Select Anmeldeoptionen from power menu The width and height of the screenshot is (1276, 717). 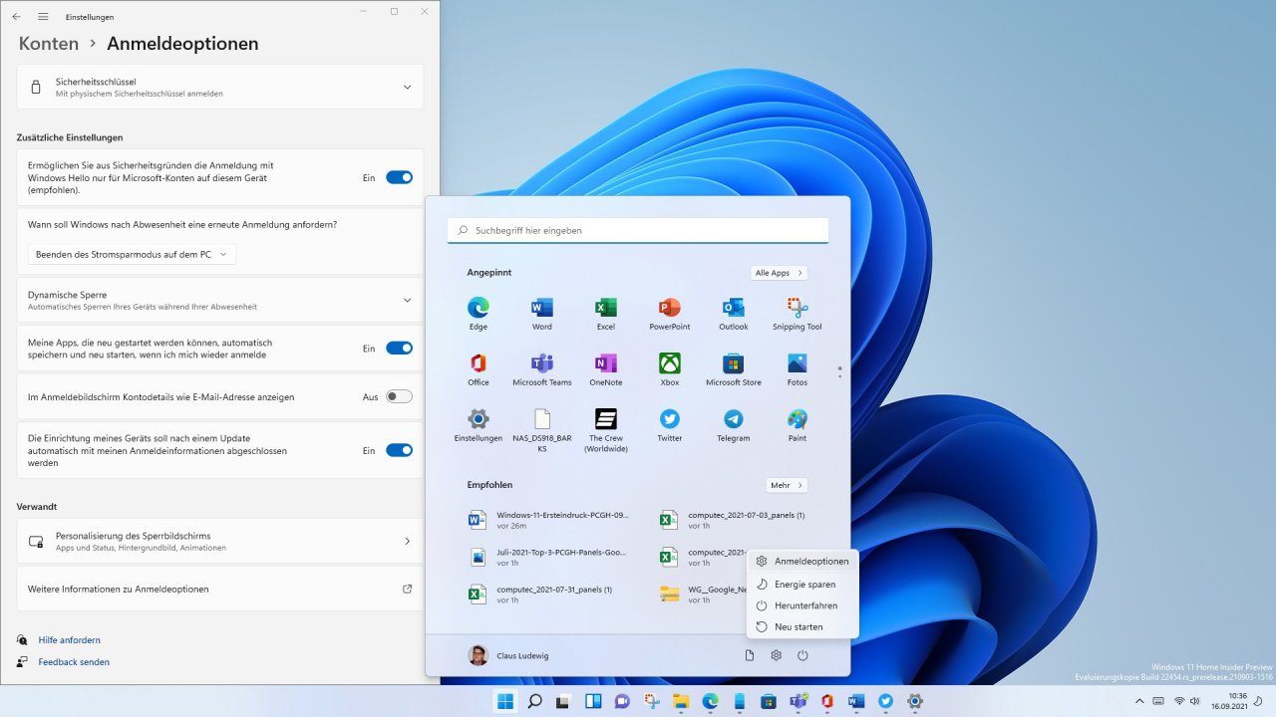click(x=802, y=562)
